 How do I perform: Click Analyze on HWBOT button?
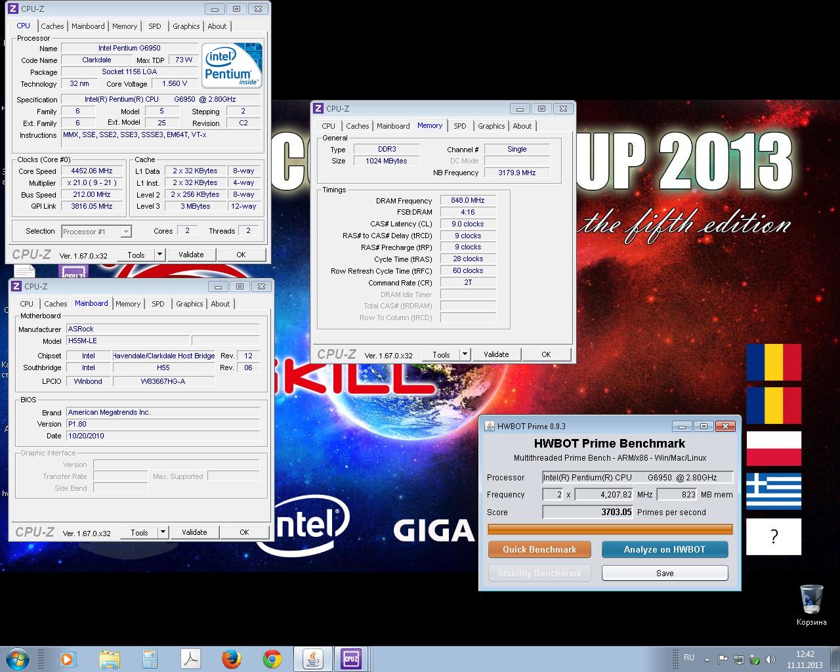pos(665,549)
